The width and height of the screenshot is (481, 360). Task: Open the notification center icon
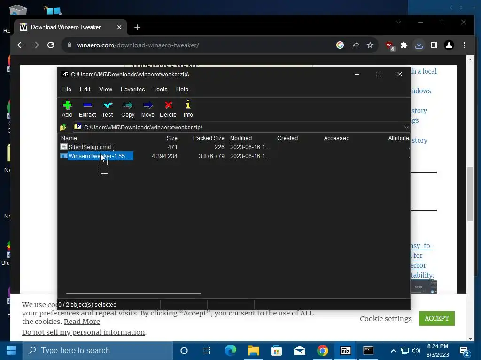tap(465, 351)
